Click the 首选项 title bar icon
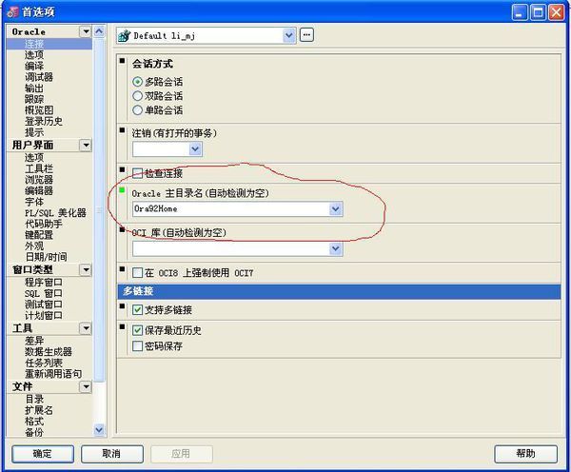 click(13, 12)
